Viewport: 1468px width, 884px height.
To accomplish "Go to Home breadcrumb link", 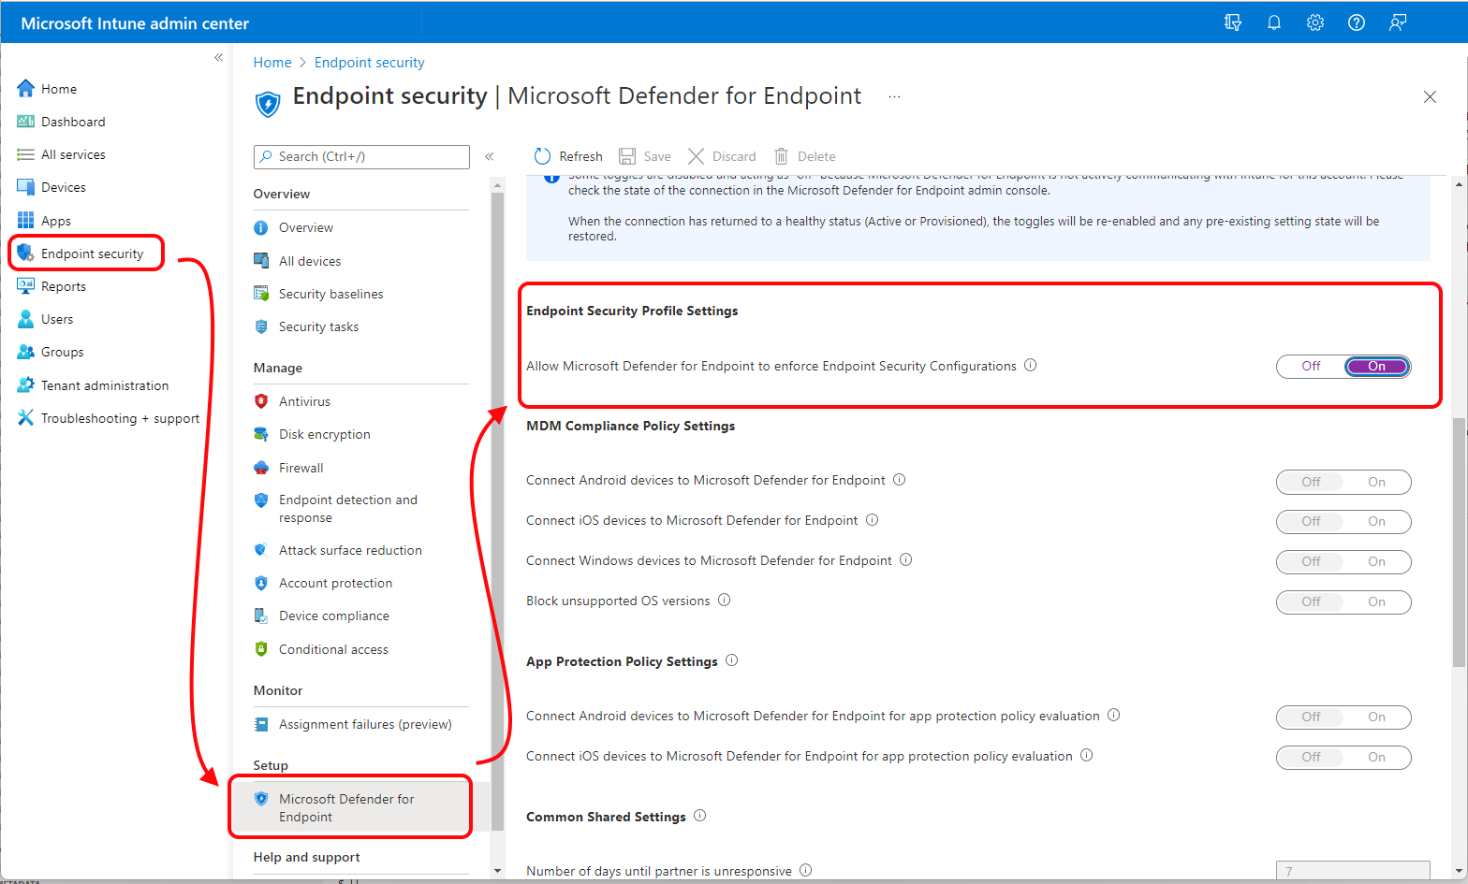I will (x=272, y=63).
